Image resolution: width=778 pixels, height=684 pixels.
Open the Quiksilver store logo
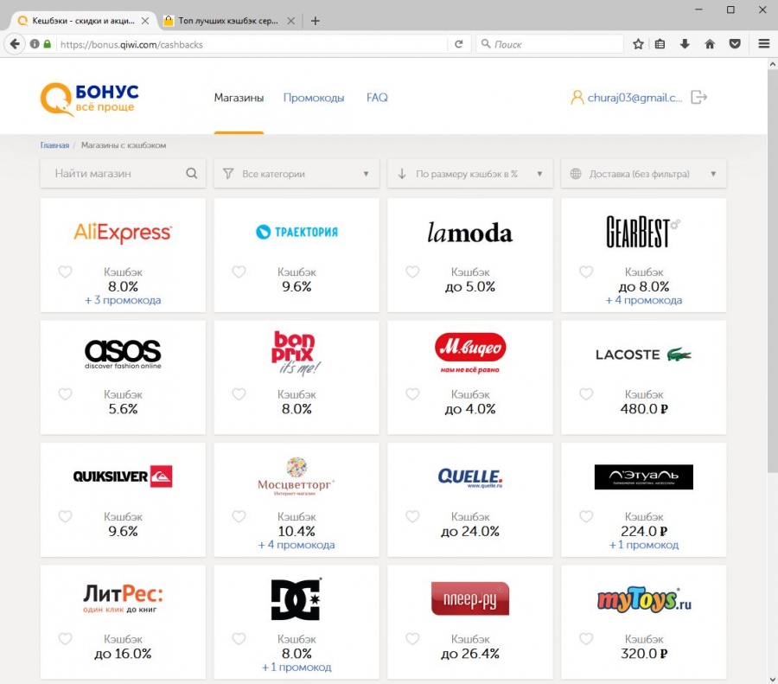click(x=123, y=476)
